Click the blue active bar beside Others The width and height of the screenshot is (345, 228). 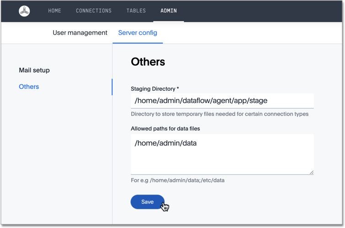pos(112,87)
